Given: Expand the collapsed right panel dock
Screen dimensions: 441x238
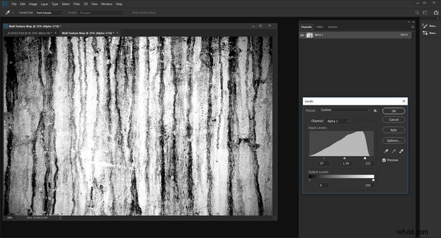Looking at the screenshot, I should [x=438, y=18].
